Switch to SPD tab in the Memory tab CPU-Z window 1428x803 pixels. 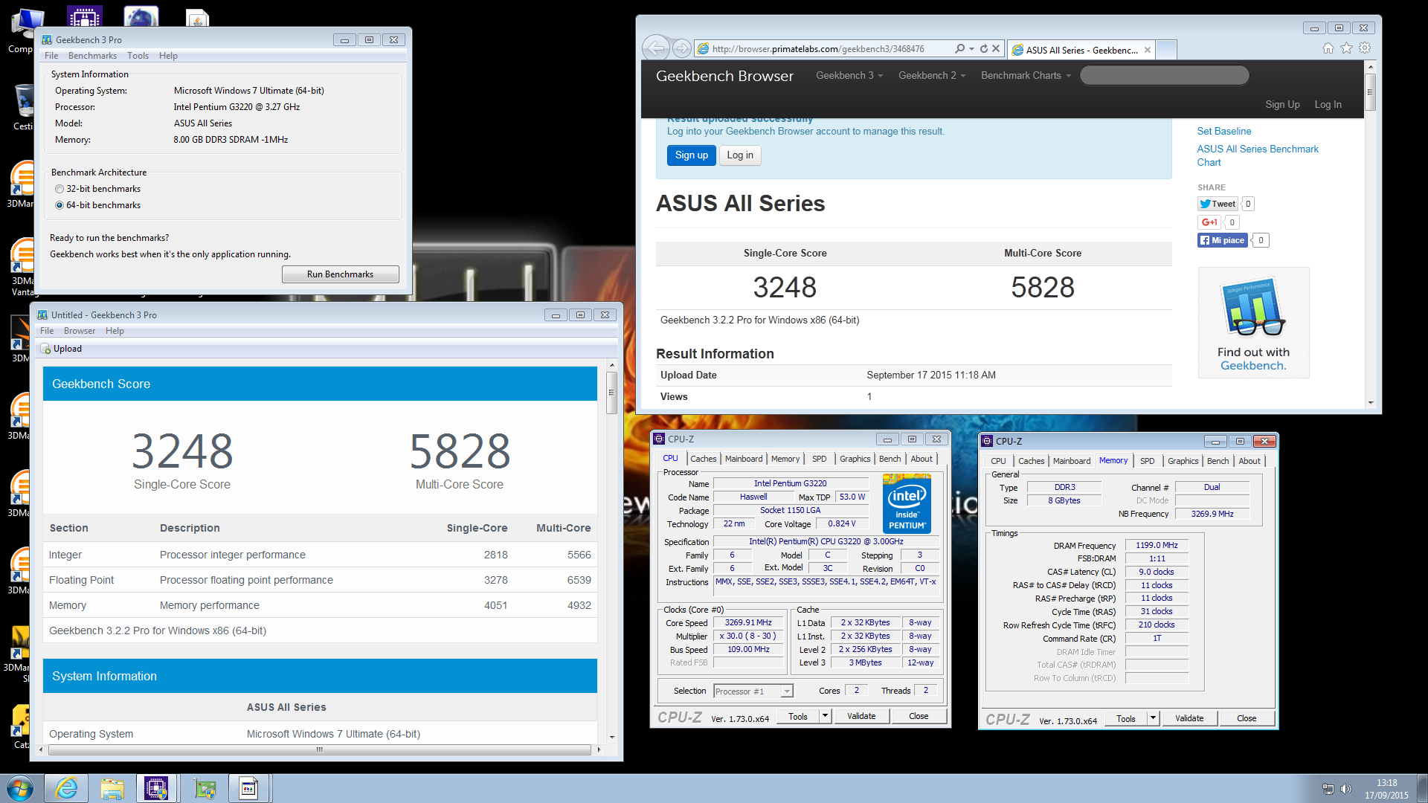click(1147, 461)
